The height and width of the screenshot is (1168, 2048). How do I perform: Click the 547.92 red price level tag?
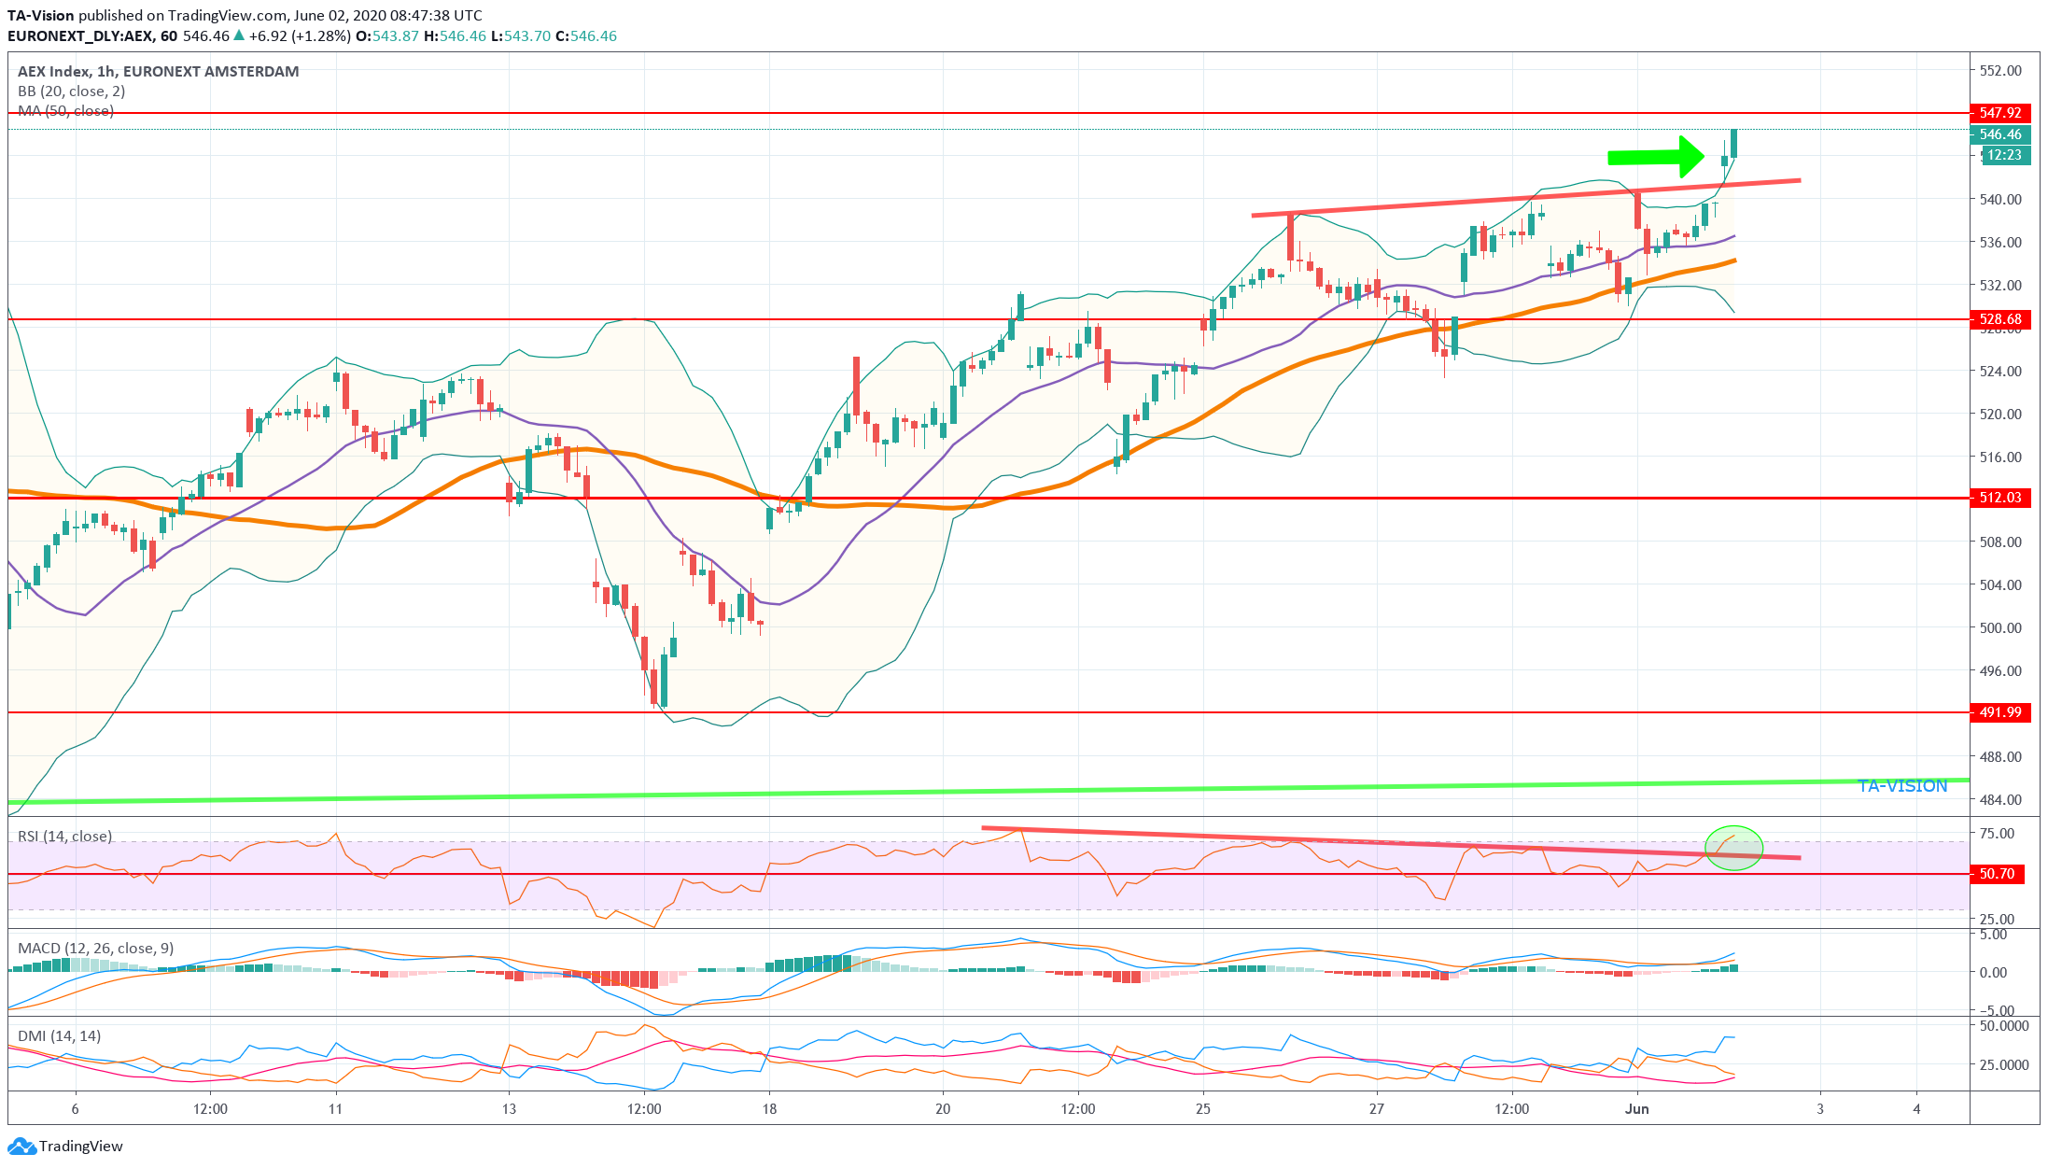click(x=2000, y=113)
